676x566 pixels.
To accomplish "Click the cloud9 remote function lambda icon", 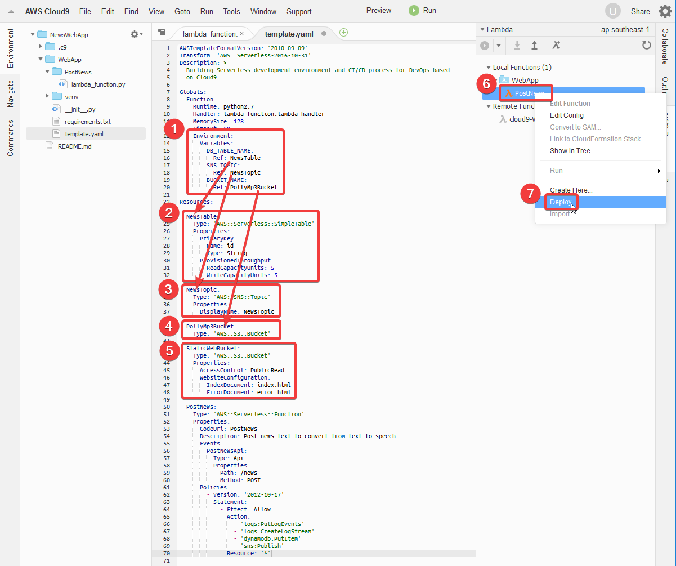I will pyautogui.click(x=503, y=119).
